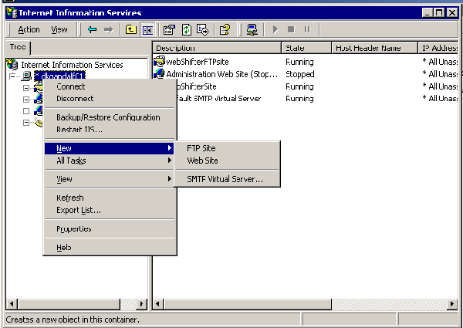
Task: Select Backup/Restore Configuration
Action: [x=110, y=117]
